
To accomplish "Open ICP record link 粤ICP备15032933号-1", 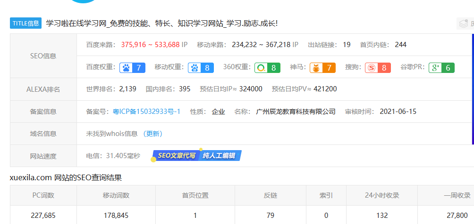I will click(147, 112).
